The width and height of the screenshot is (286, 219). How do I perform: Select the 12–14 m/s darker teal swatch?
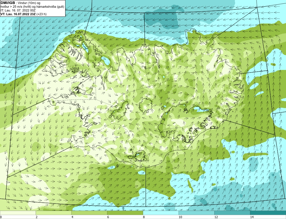coord(232,213)
